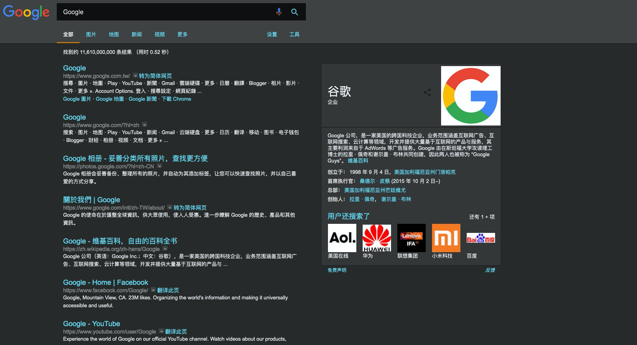Open the 下載 Chrome sitelink
Viewport: 637px width, 345px height.
176,99
